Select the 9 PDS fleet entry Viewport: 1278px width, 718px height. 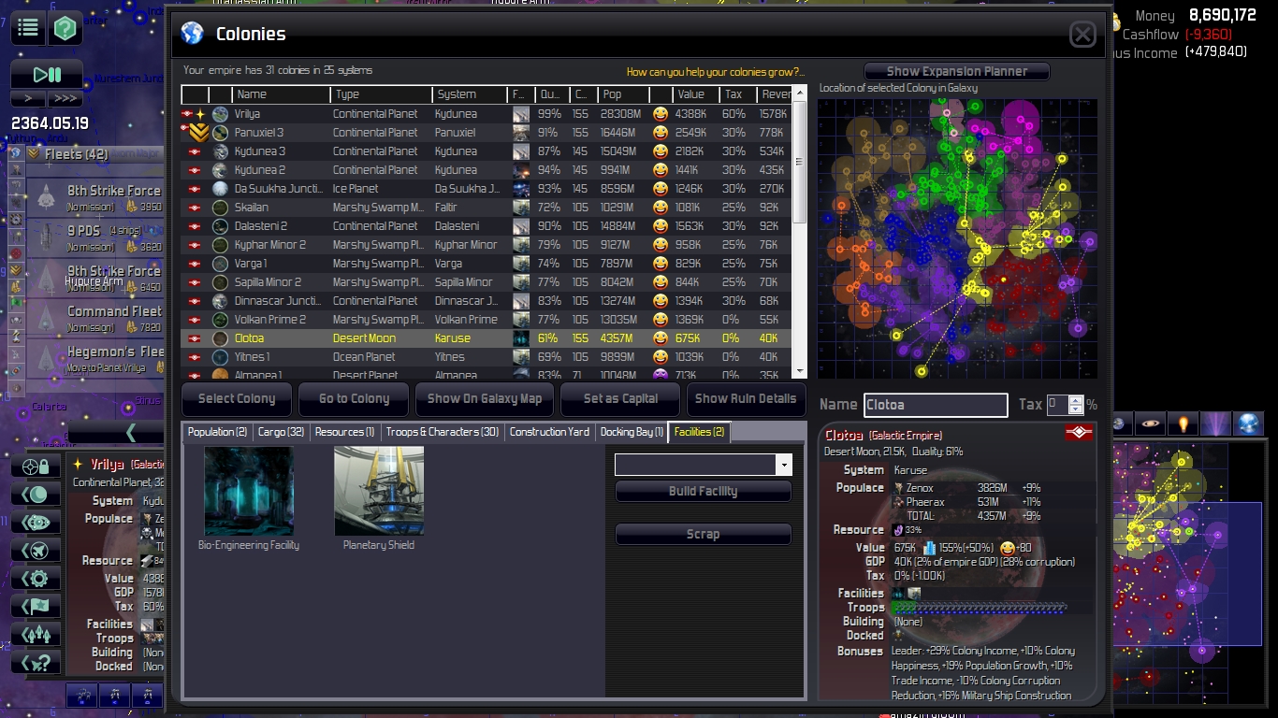tap(96, 237)
